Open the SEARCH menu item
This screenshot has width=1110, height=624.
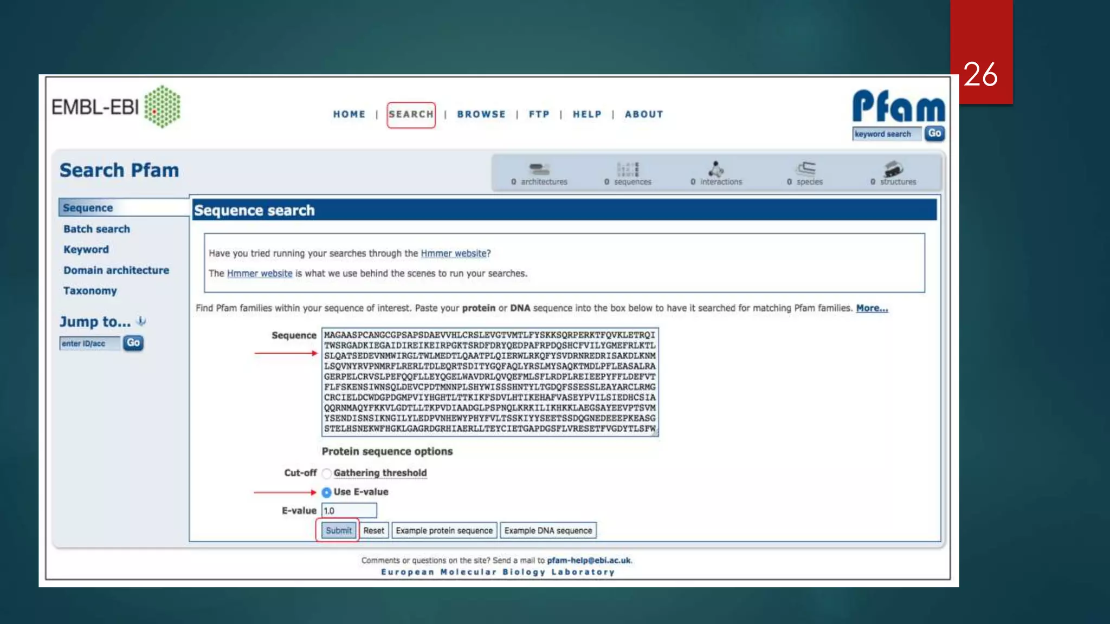pos(411,114)
